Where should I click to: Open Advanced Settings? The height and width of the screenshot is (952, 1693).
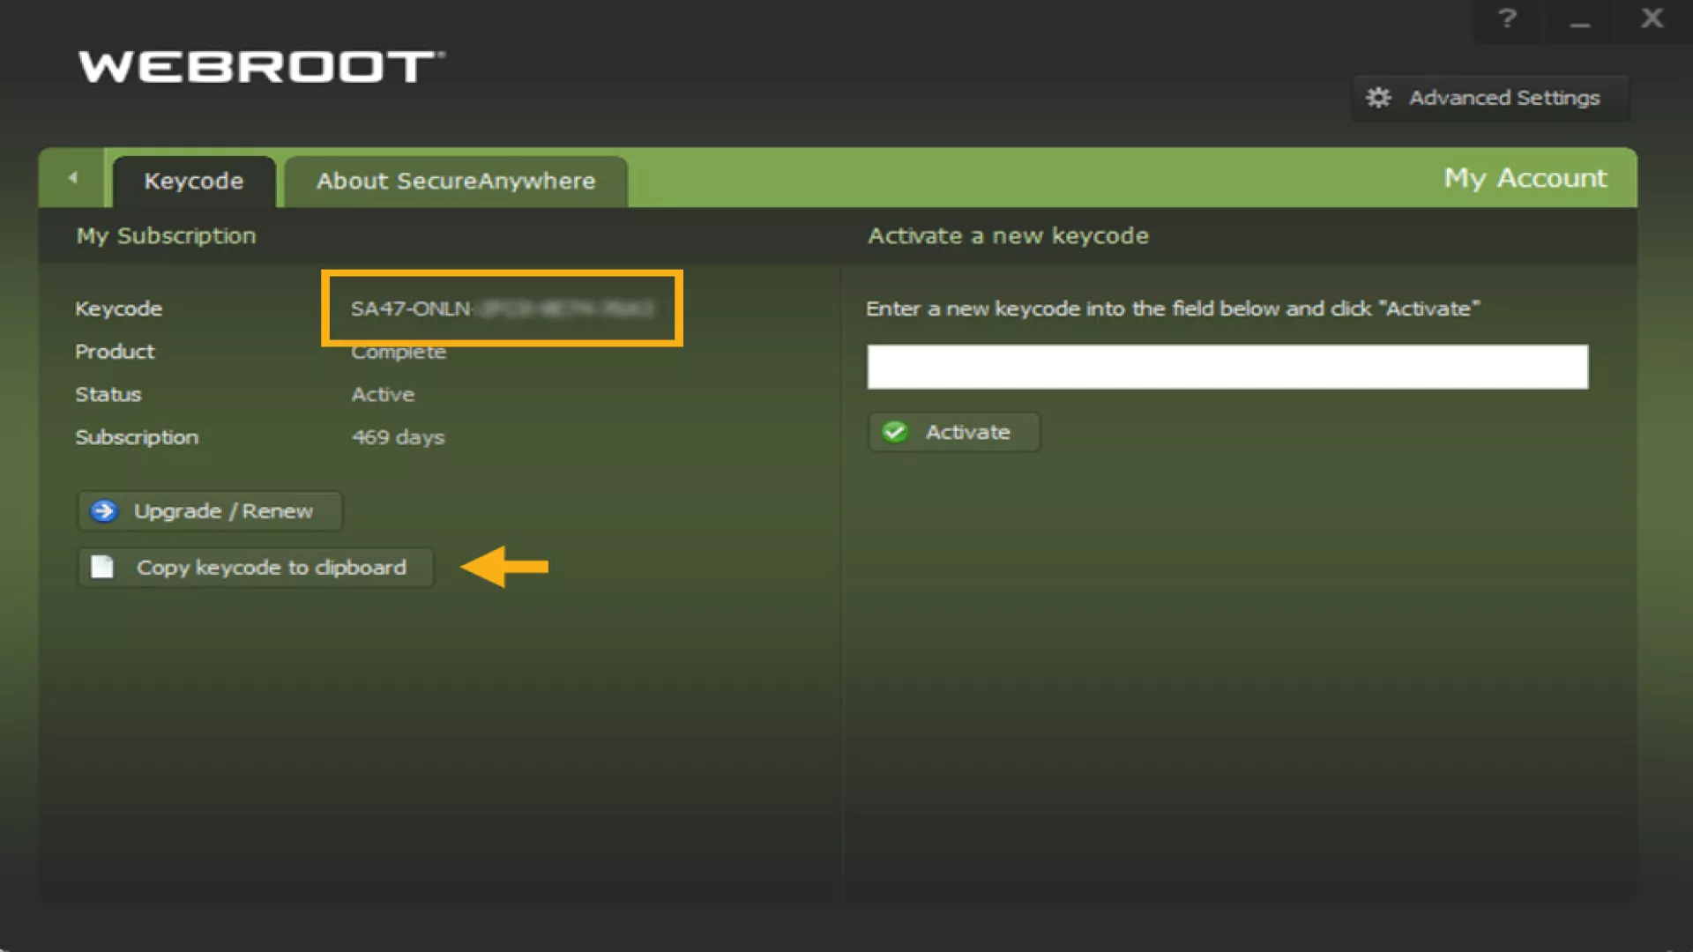coord(1490,98)
